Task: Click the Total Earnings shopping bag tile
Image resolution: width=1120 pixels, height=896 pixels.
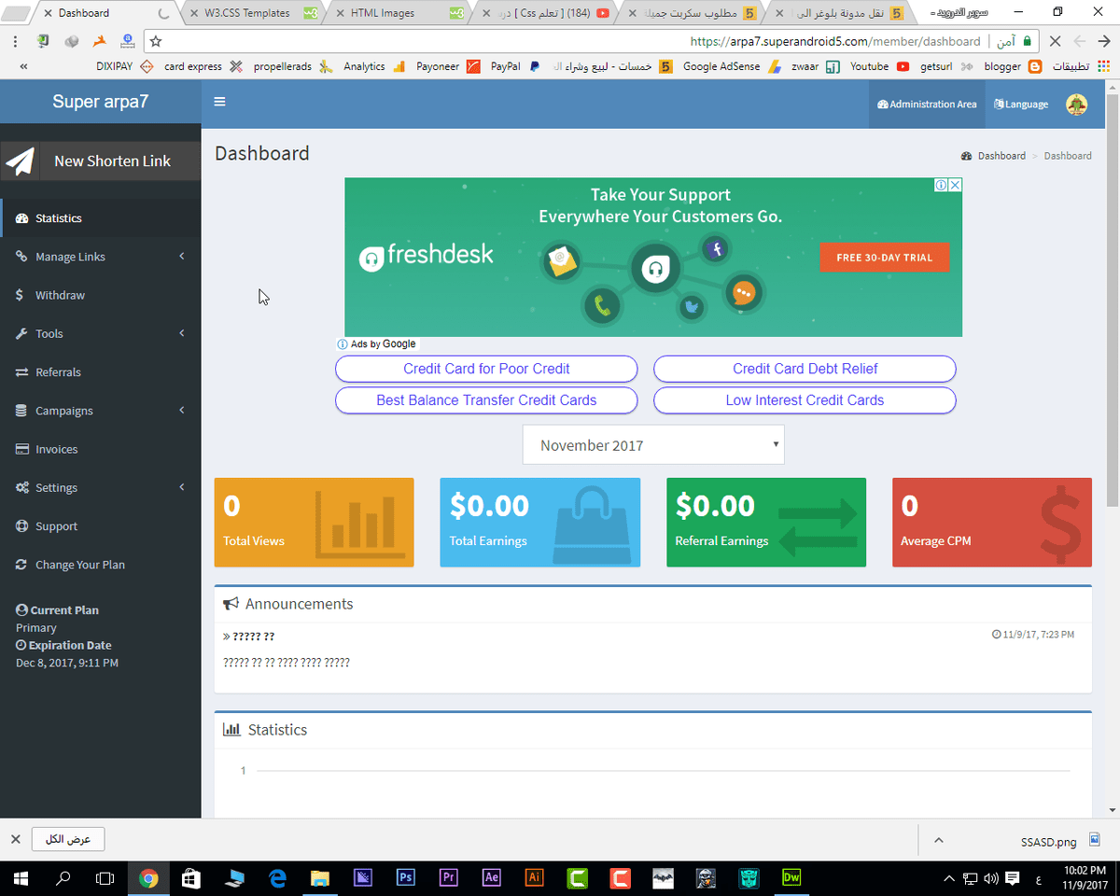Action: [539, 522]
